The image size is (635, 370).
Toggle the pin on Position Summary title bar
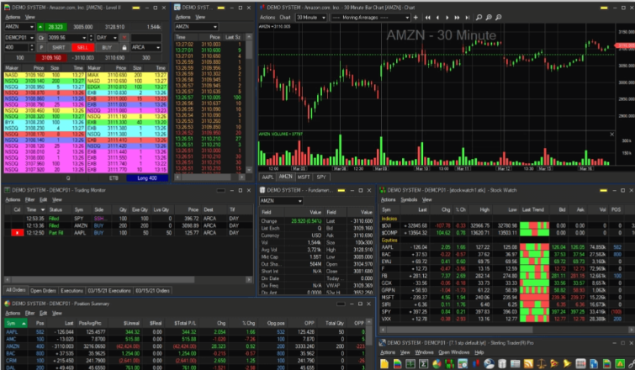coord(341,304)
